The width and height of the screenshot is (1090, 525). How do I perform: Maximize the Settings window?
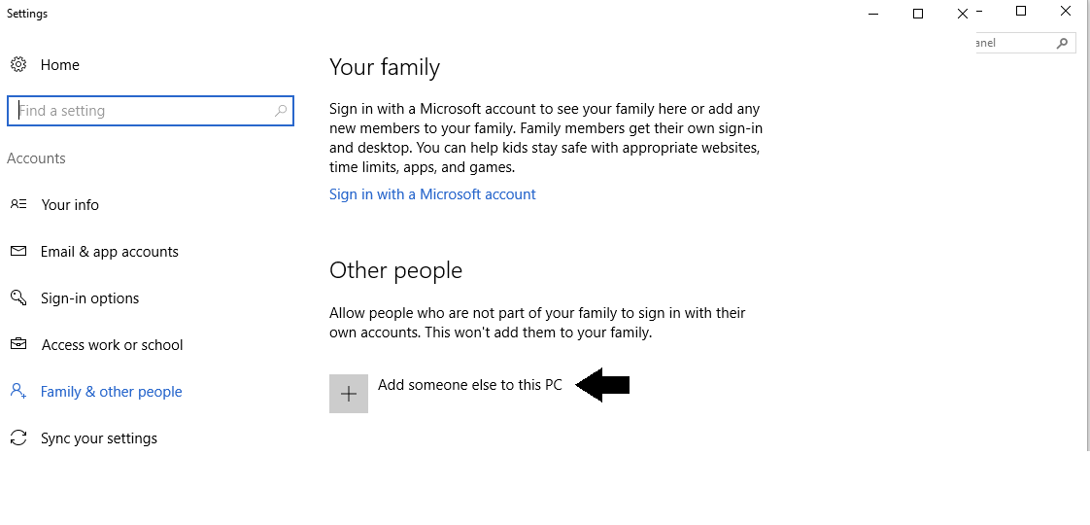[x=918, y=14]
